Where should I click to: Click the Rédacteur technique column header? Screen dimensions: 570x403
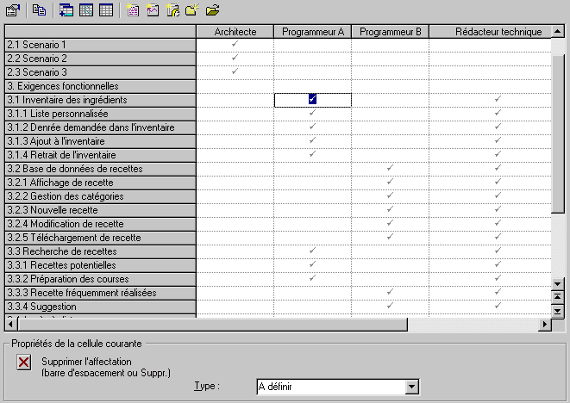click(x=498, y=32)
